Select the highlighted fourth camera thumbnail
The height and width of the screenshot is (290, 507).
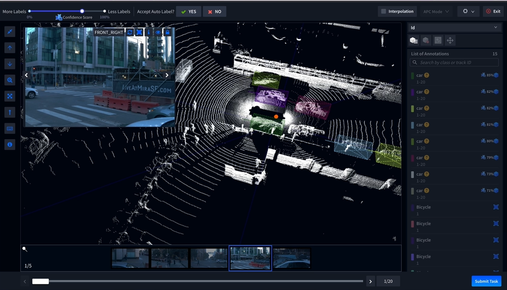(x=250, y=258)
